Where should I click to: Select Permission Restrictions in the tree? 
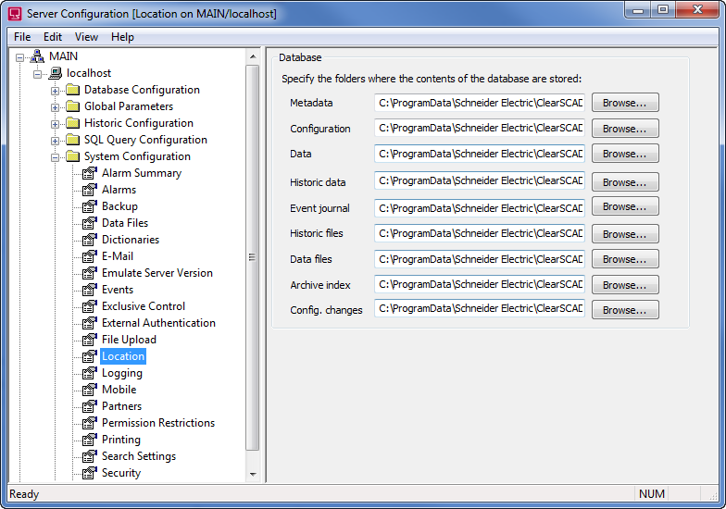pos(158,423)
